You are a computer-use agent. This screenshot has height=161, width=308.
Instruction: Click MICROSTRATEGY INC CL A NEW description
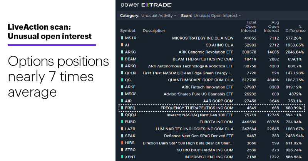point(203,38)
